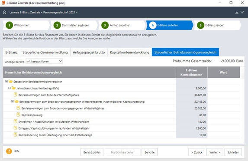248x161 pixels.
Task: Click the value 20.022,00 in Kontrollsumme column
Action: click(200, 108)
